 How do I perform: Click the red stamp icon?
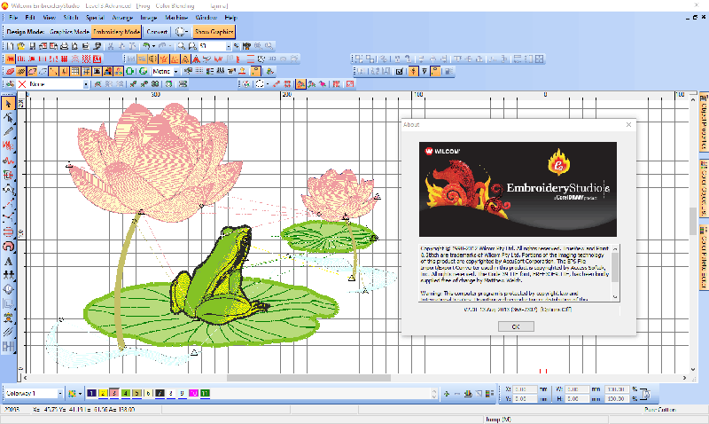tap(242, 72)
